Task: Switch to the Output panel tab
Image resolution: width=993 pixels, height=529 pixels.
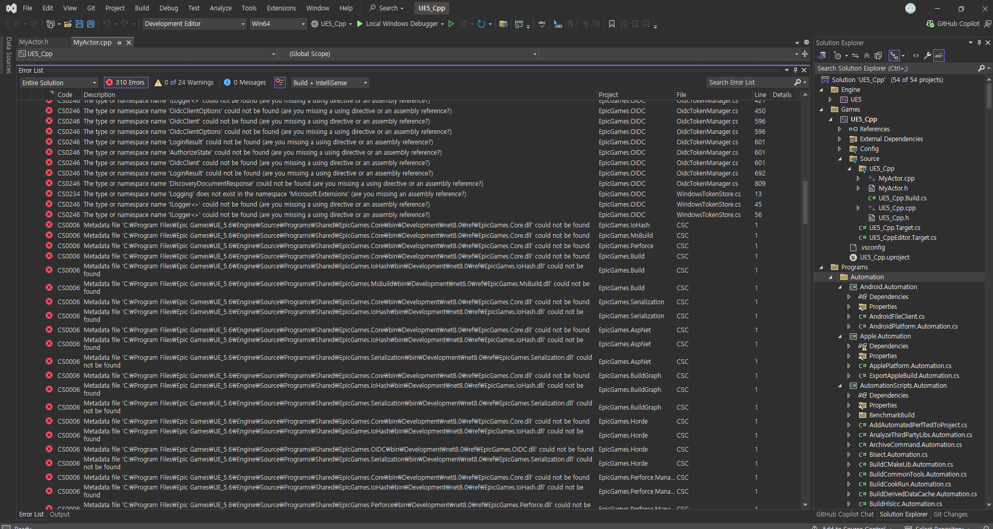Action: [60, 514]
